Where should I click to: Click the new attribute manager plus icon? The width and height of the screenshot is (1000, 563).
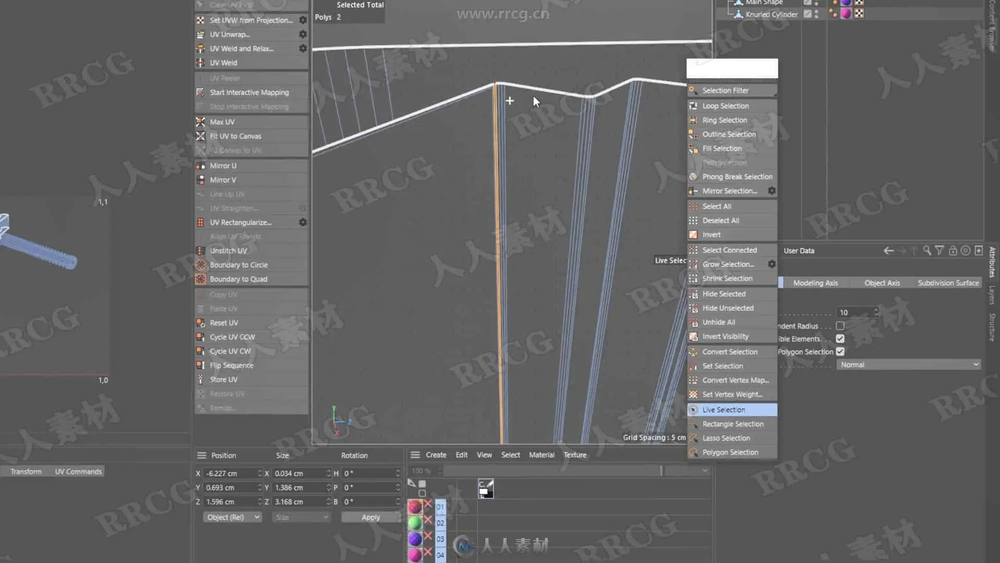pyautogui.click(x=979, y=251)
